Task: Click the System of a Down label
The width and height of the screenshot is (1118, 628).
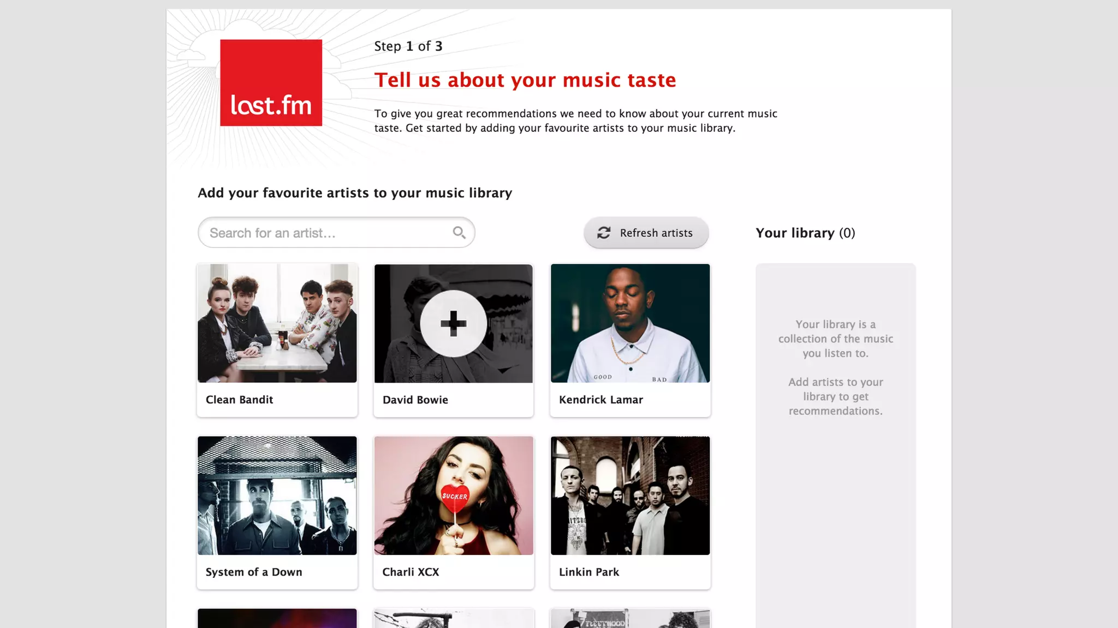Action: pyautogui.click(x=254, y=572)
